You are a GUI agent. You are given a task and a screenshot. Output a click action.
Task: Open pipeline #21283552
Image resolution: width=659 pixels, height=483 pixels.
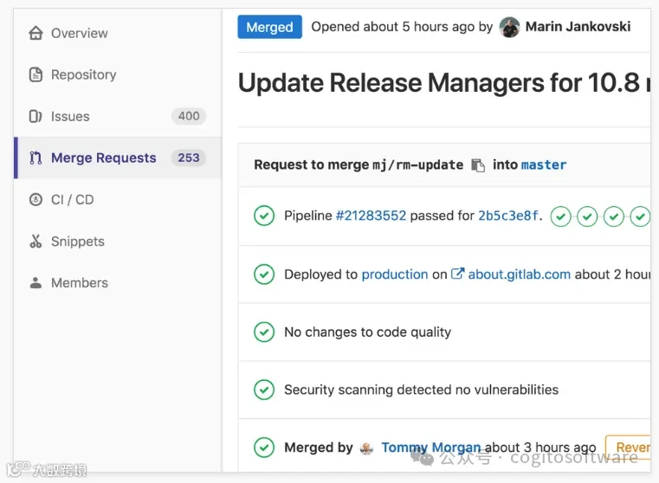371,216
